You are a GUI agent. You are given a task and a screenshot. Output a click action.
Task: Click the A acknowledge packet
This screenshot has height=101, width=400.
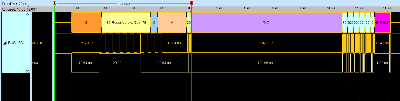[172, 23]
